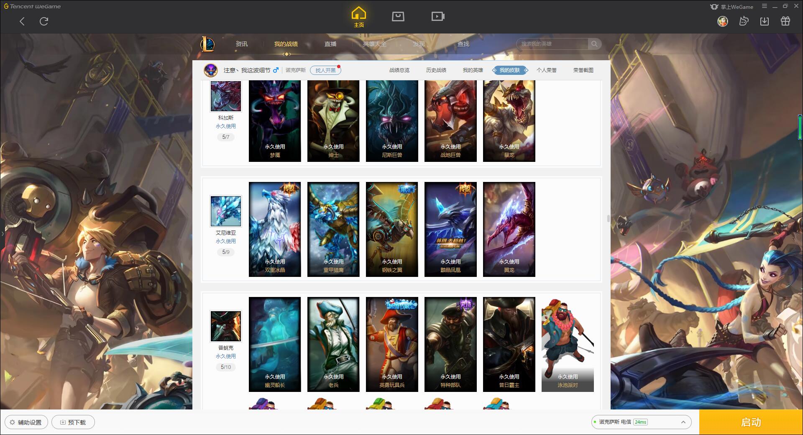803x435 pixels.
Task: Click the 5/9 skin count badge
Action: tap(226, 252)
